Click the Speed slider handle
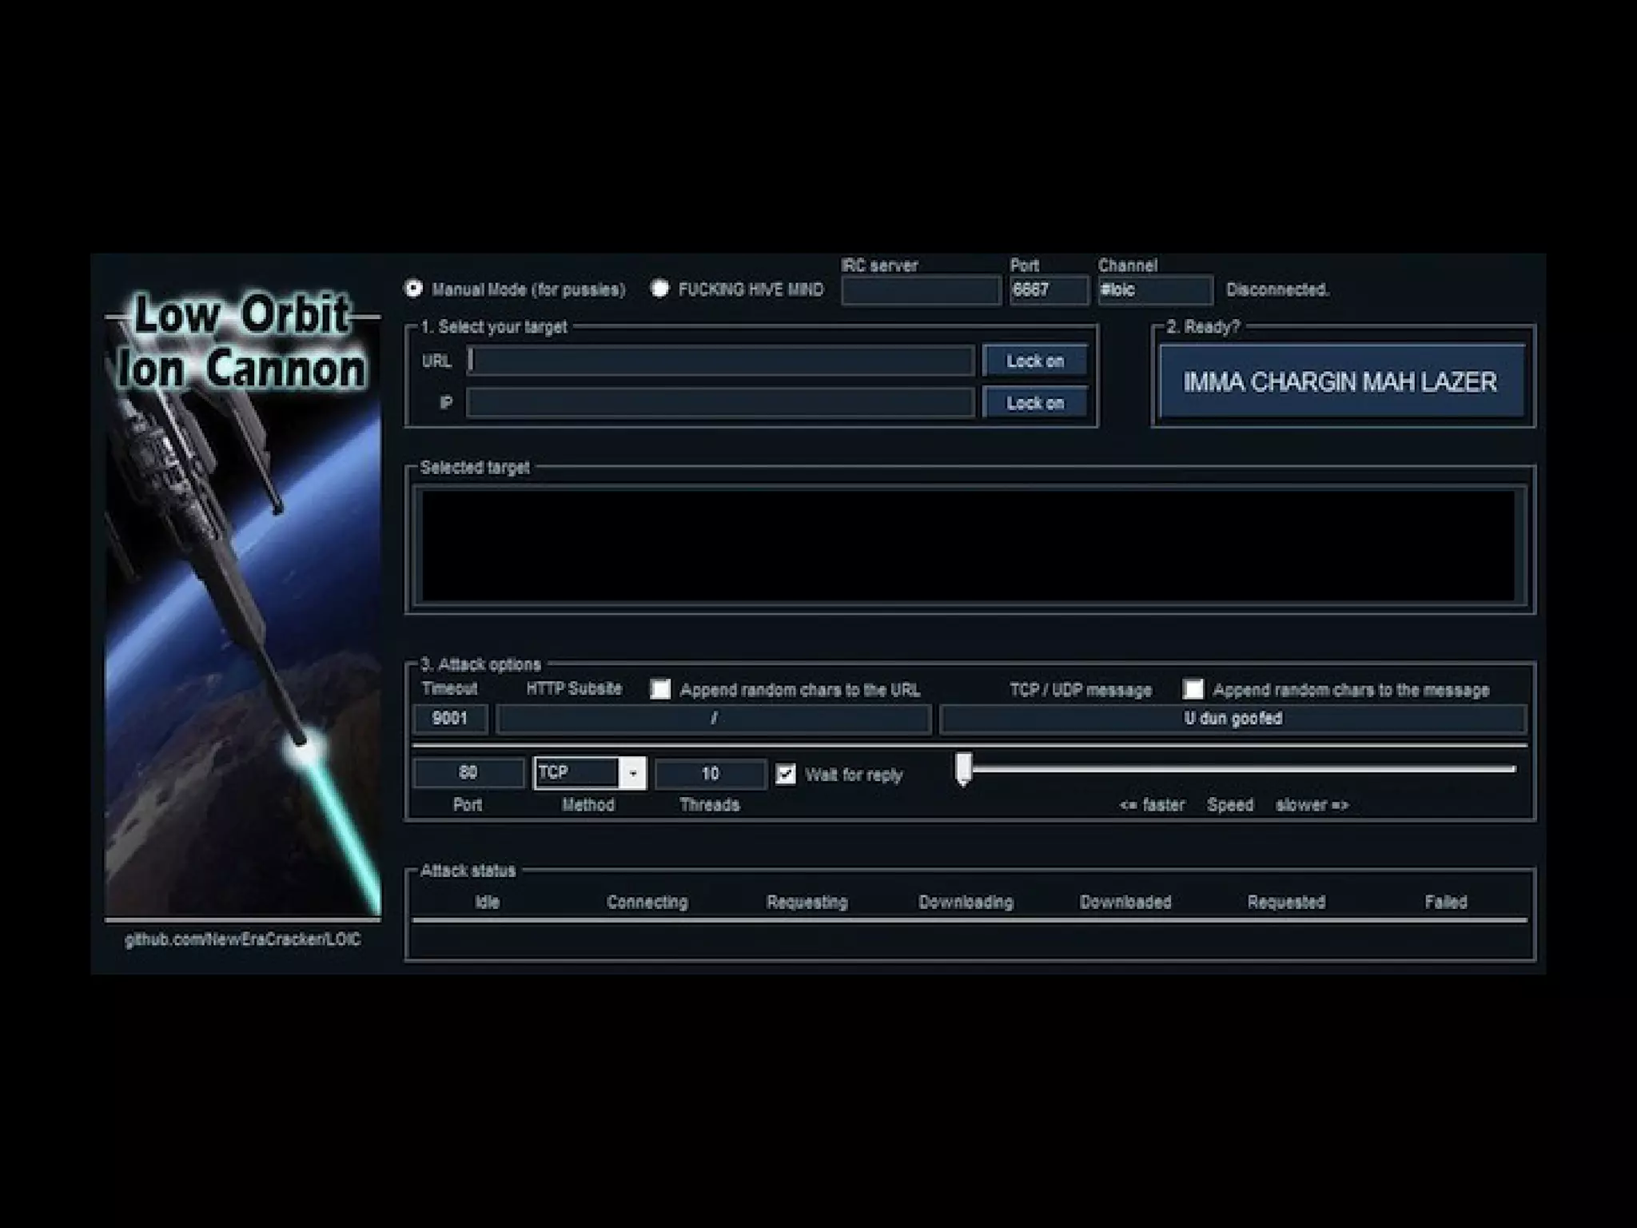1637x1228 pixels. tap(964, 768)
